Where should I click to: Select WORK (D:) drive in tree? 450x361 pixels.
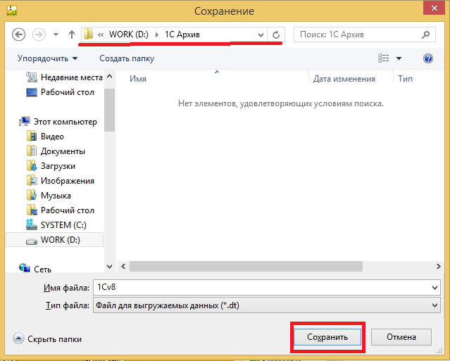click(x=61, y=240)
